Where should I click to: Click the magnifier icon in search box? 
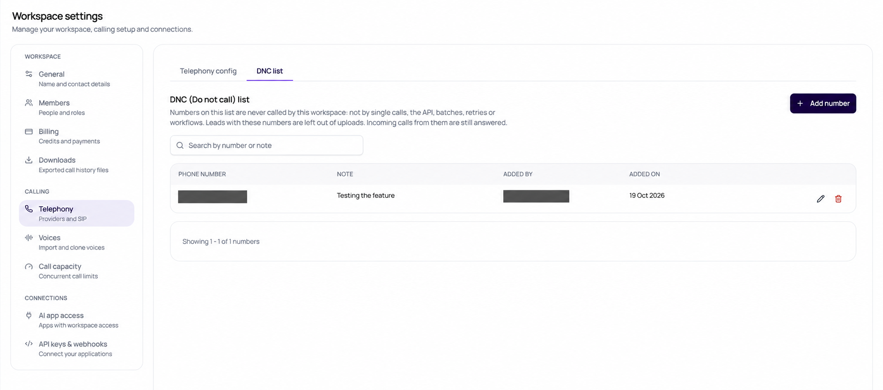pyautogui.click(x=180, y=145)
